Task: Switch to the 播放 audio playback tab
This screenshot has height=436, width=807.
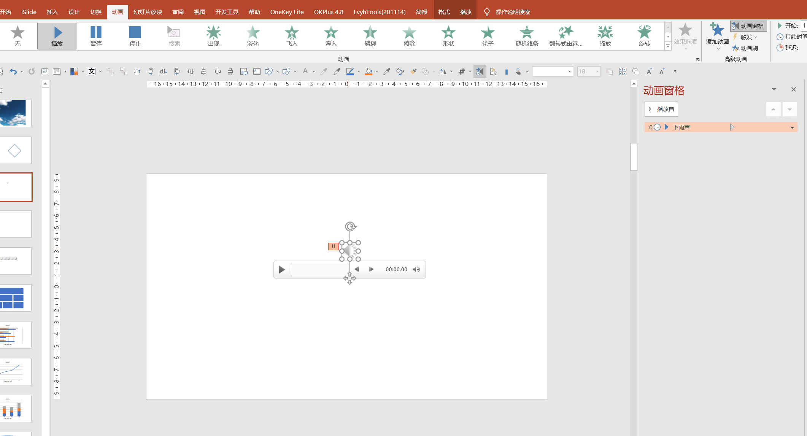Action: click(465, 12)
